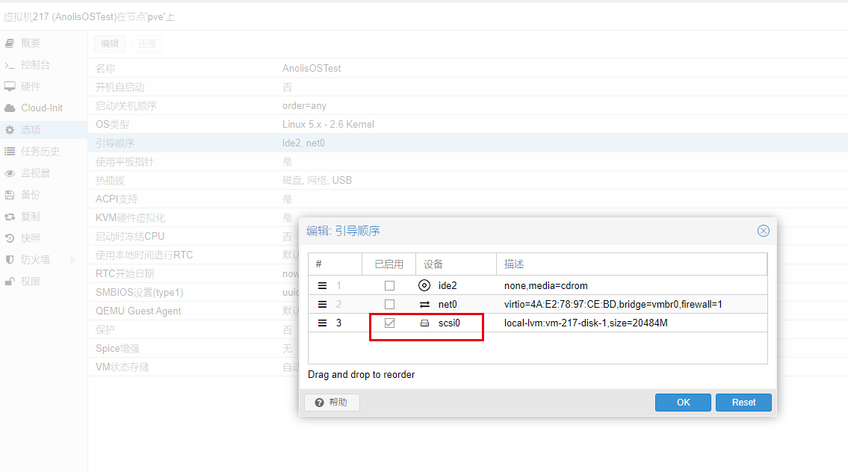Switch to the 概要 summary tab
The height and width of the screenshot is (472, 848).
click(31, 43)
